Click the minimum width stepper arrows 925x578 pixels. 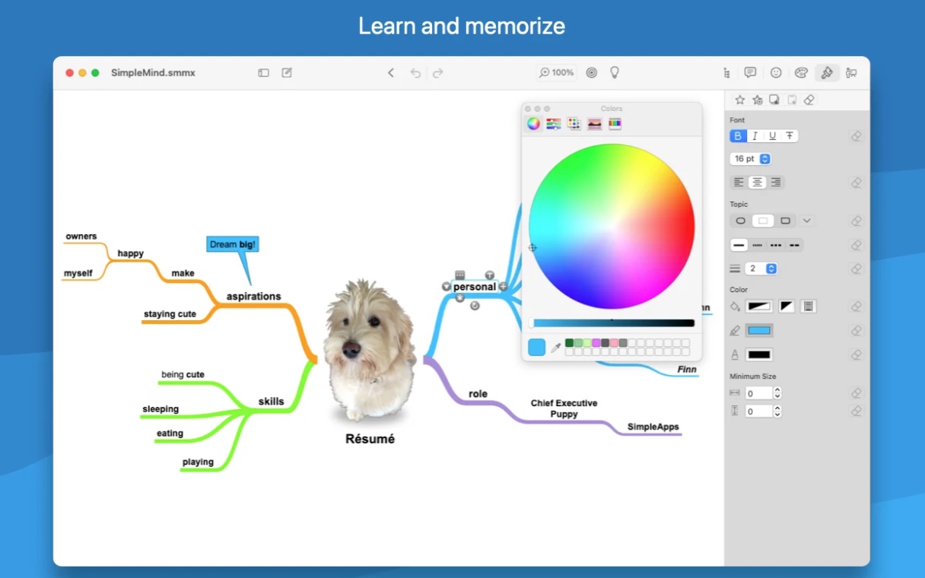pos(777,393)
